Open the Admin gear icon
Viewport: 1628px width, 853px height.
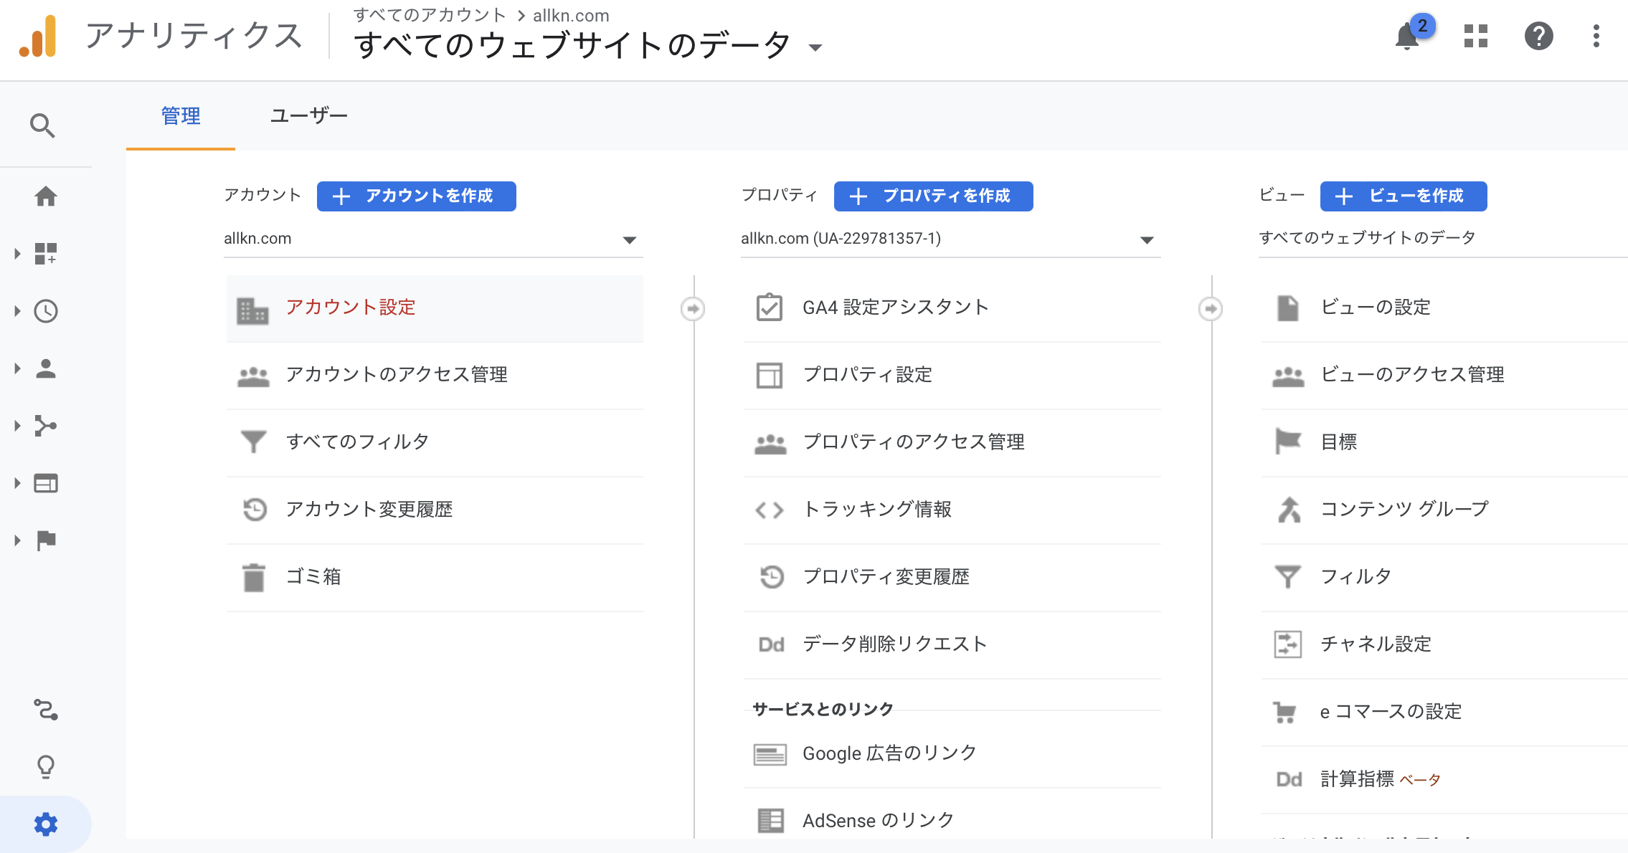coord(46,824)
